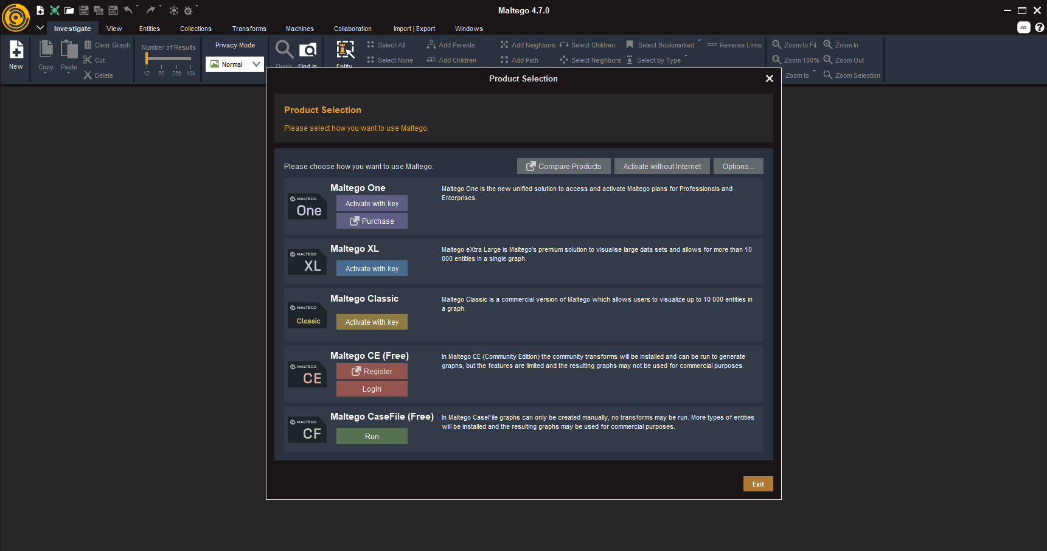Click the undo arrow icon

[x=128, y=10]
